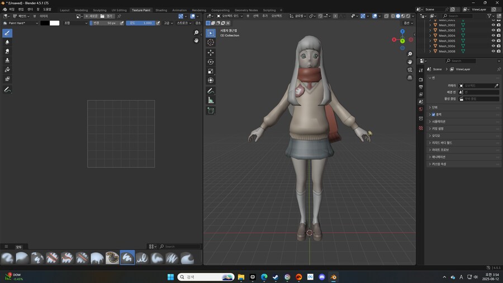Expand the 시뮬레이션 panel
This screenshot has height=283, width=503.
click(x=464, y=122)
